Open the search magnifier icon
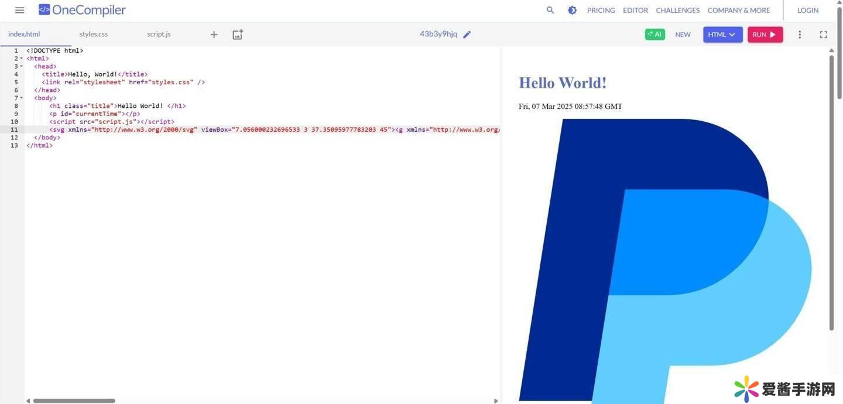Screen dimensions: 843x404 pos(550,11)
